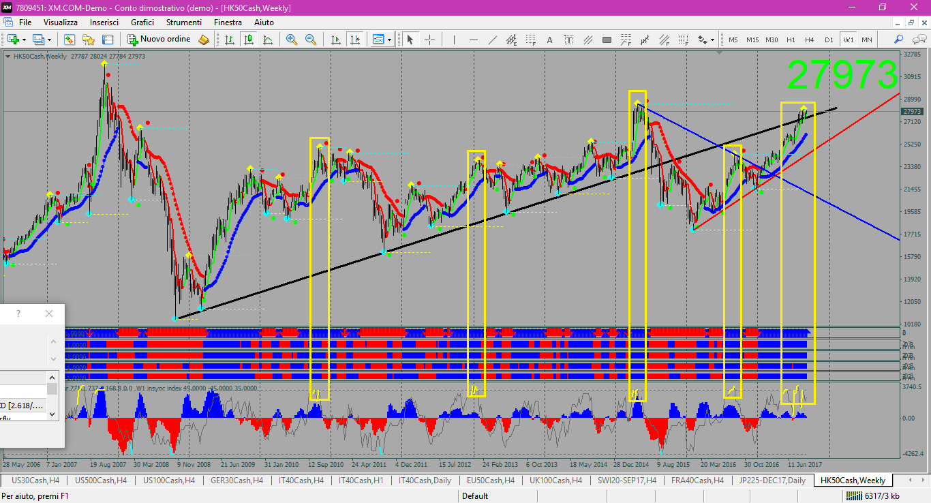Image resolution: width=931 pixels, height=503 pixels.
Task: Select the Trendline drawing tool
Action: pos(492,40)
